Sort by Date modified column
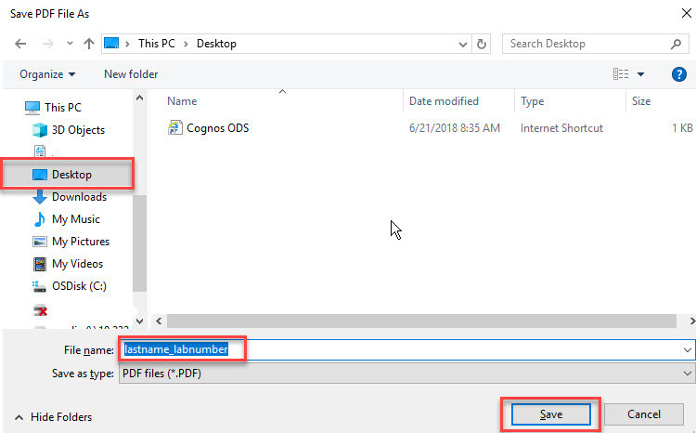The height and width of the screenshot is (433, 696). point(444,101)
